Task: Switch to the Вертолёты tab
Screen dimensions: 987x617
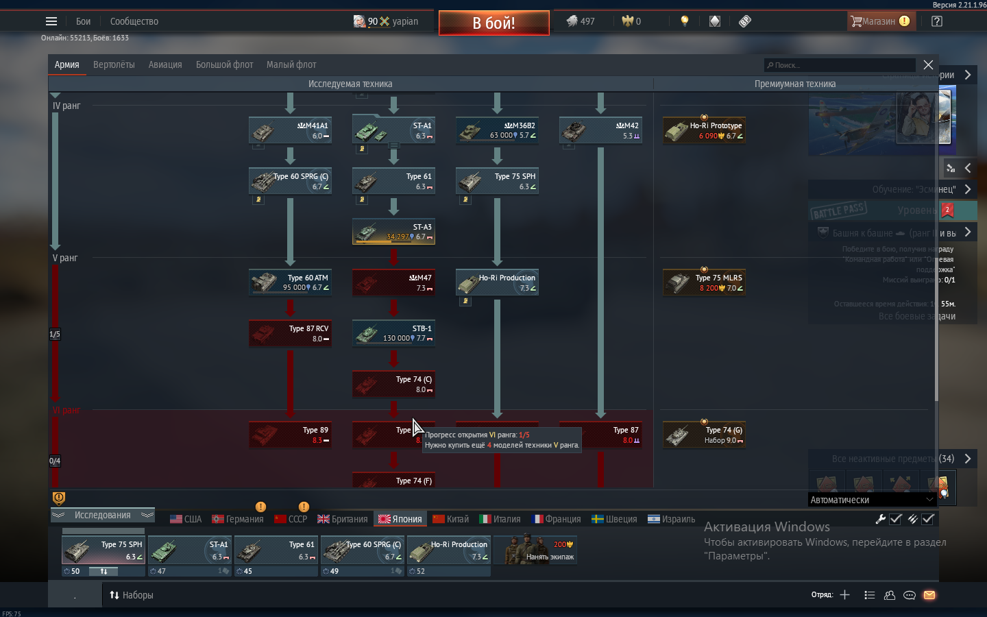Action: tap(114, 64)
